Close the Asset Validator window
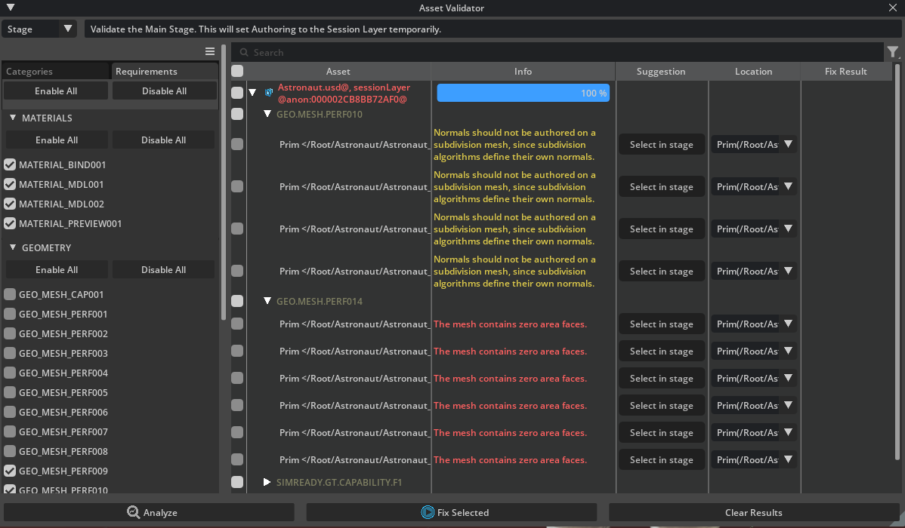This screenshot has width=905, height=528. click(893, 8)
